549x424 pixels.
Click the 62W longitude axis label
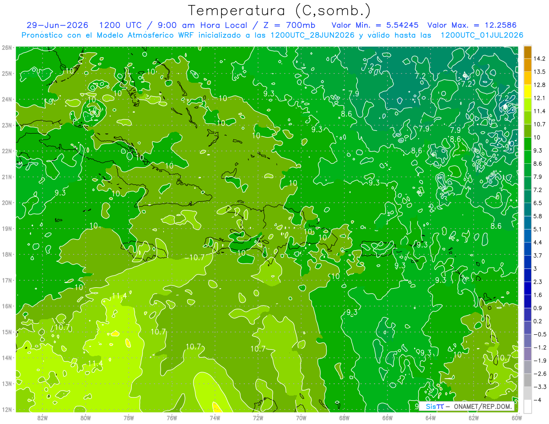pyautogui.click(x=474, y=417)
